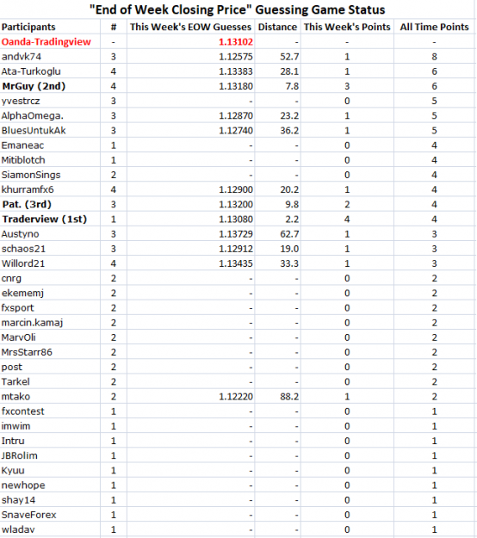
Task: Select the SnaveForex participant cell
Action: coord(28,515)
